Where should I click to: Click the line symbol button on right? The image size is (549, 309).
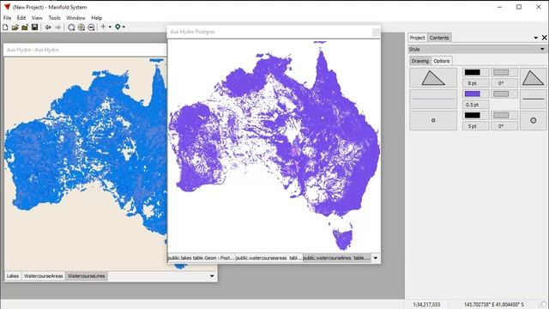pyautogui.click(x=533, y=100)
